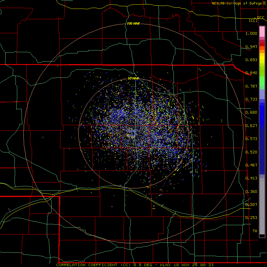Click the "0.520" legend value
The image size is (267, 267).
(251, 152)
